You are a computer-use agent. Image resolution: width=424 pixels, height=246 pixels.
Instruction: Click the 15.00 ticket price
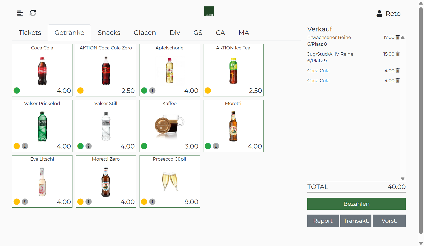(x=389, y=54)
